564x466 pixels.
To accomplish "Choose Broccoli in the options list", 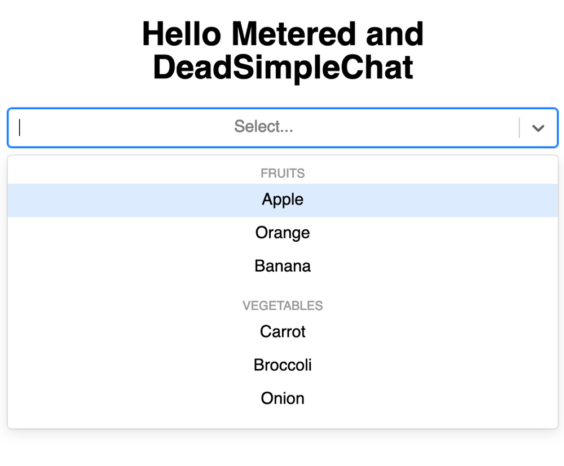I will [282, 365].
